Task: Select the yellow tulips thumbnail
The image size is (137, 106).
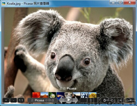Action: pyautogui.click(x=93, y=95)
